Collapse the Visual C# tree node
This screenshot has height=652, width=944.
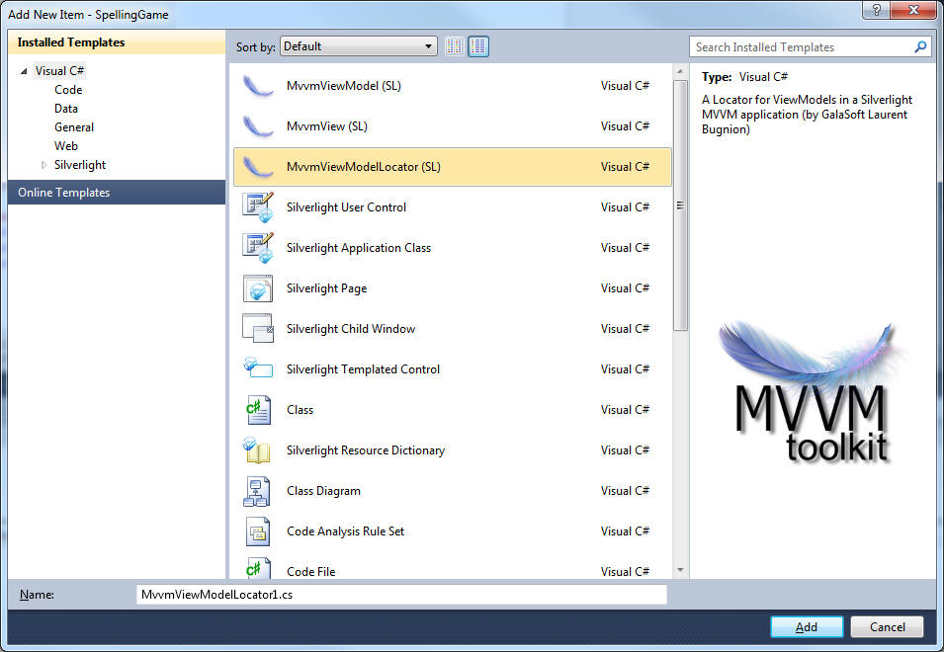tap(26, 70)
